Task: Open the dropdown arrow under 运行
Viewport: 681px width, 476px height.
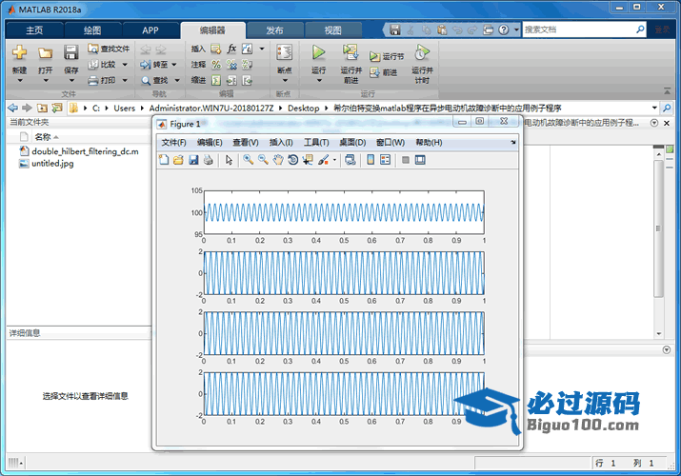Action: [x=319, y=81]
